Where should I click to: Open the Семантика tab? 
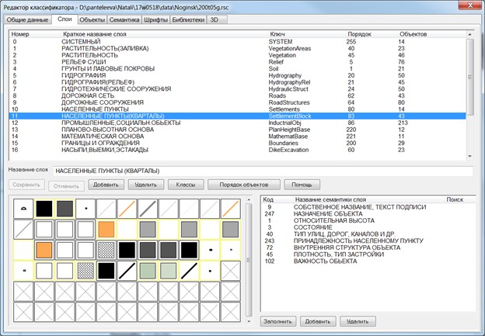click(124, 18)
